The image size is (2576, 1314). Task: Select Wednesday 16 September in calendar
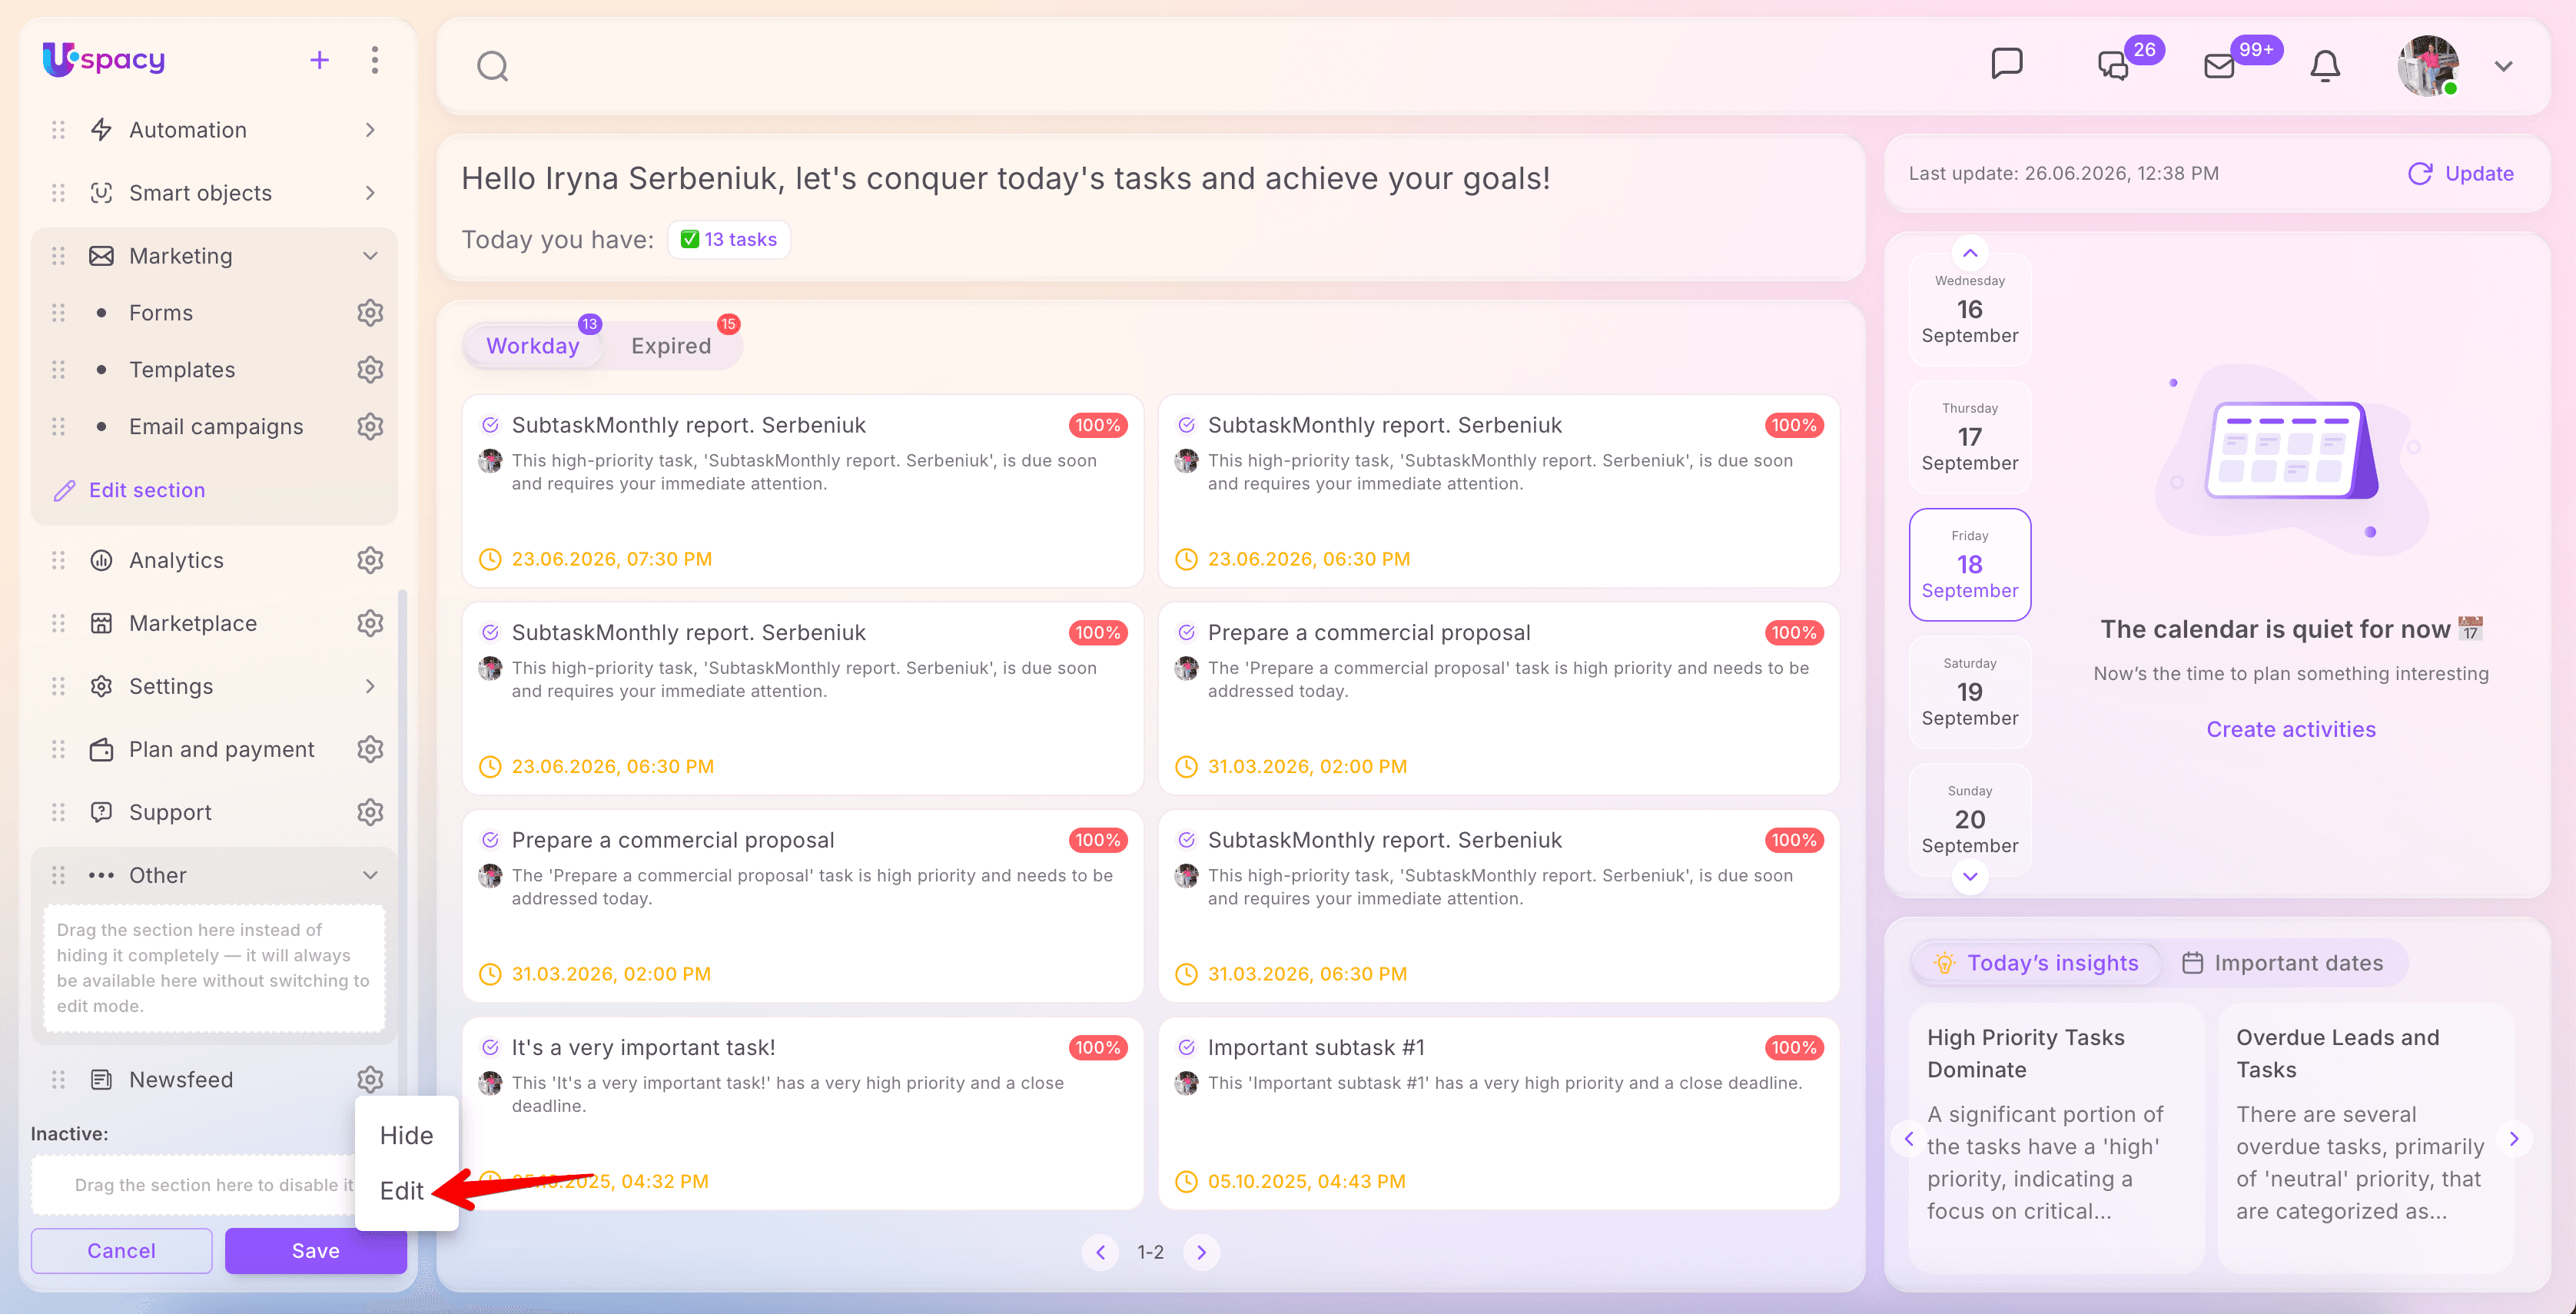1969,309
